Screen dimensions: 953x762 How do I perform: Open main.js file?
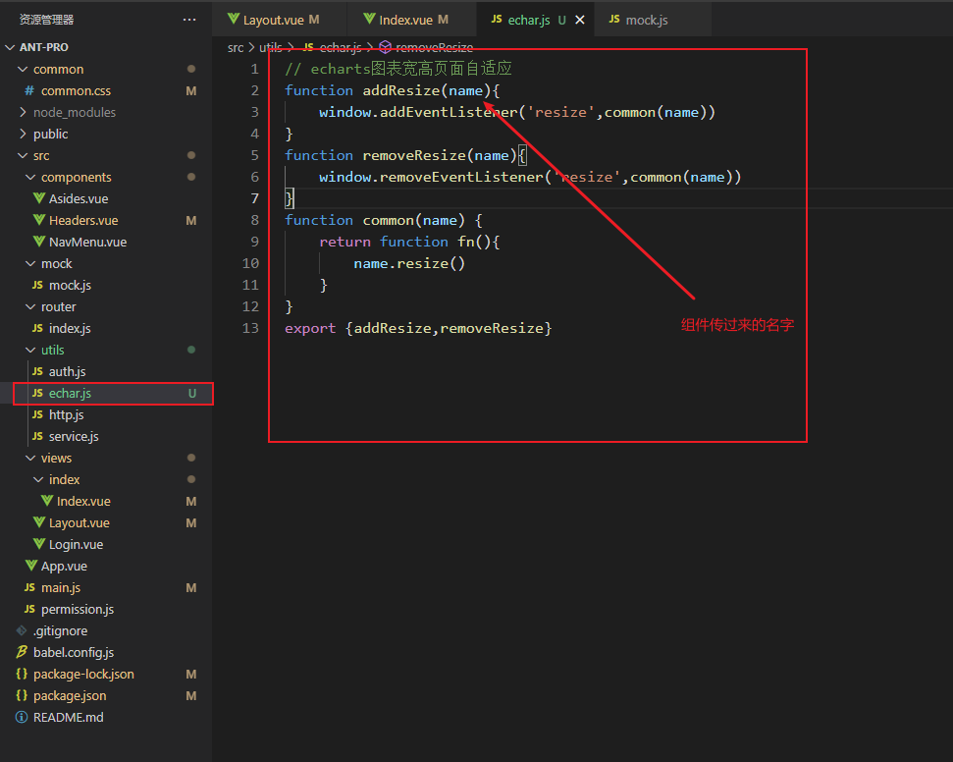pos(106,587)
